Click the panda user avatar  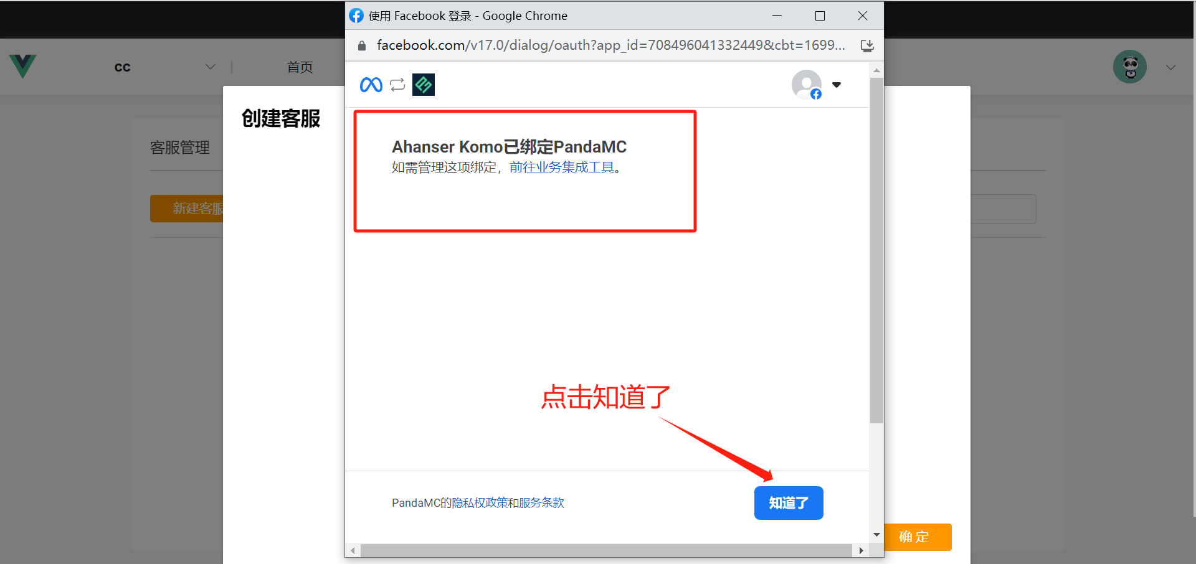coord(1129,67)
